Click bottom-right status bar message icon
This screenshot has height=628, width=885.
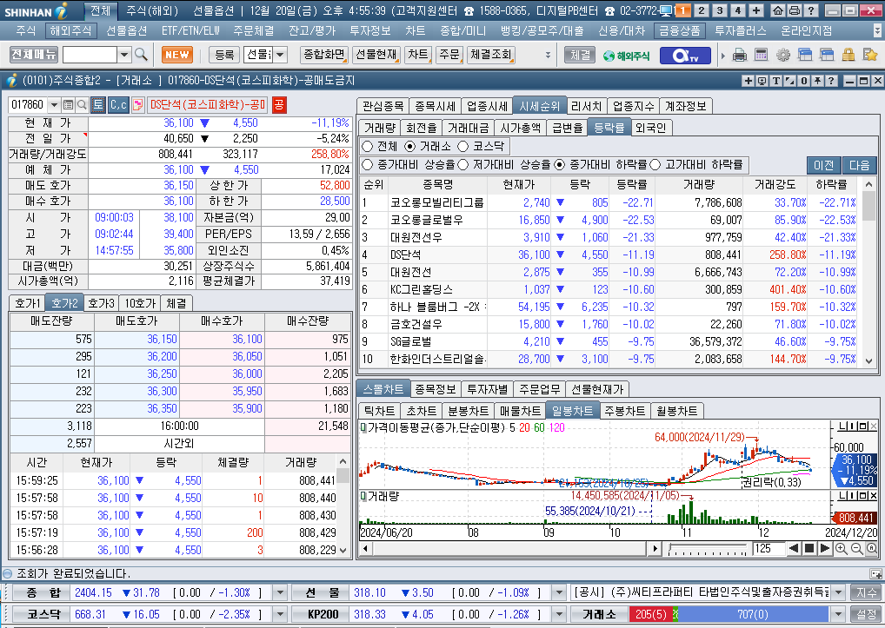[875, 574]
